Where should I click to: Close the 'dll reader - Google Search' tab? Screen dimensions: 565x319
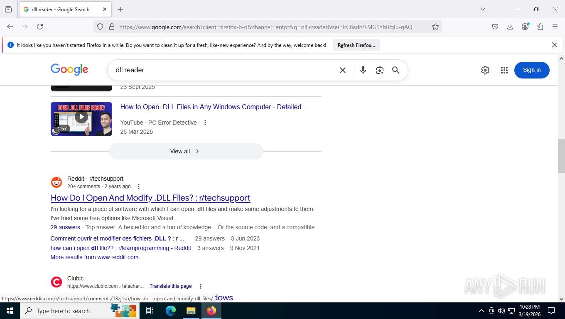click(105, 9)
